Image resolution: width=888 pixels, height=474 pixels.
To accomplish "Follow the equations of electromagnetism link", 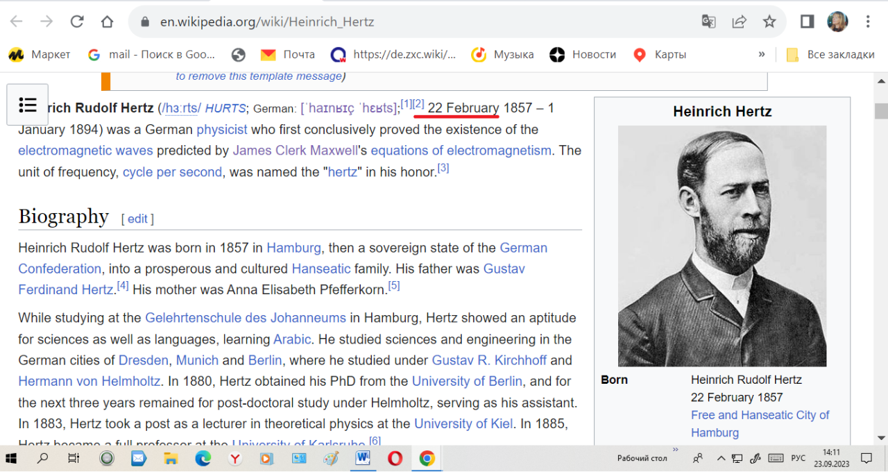I will (461, 151).
